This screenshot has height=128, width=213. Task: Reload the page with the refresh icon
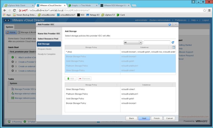pos(14,10)
